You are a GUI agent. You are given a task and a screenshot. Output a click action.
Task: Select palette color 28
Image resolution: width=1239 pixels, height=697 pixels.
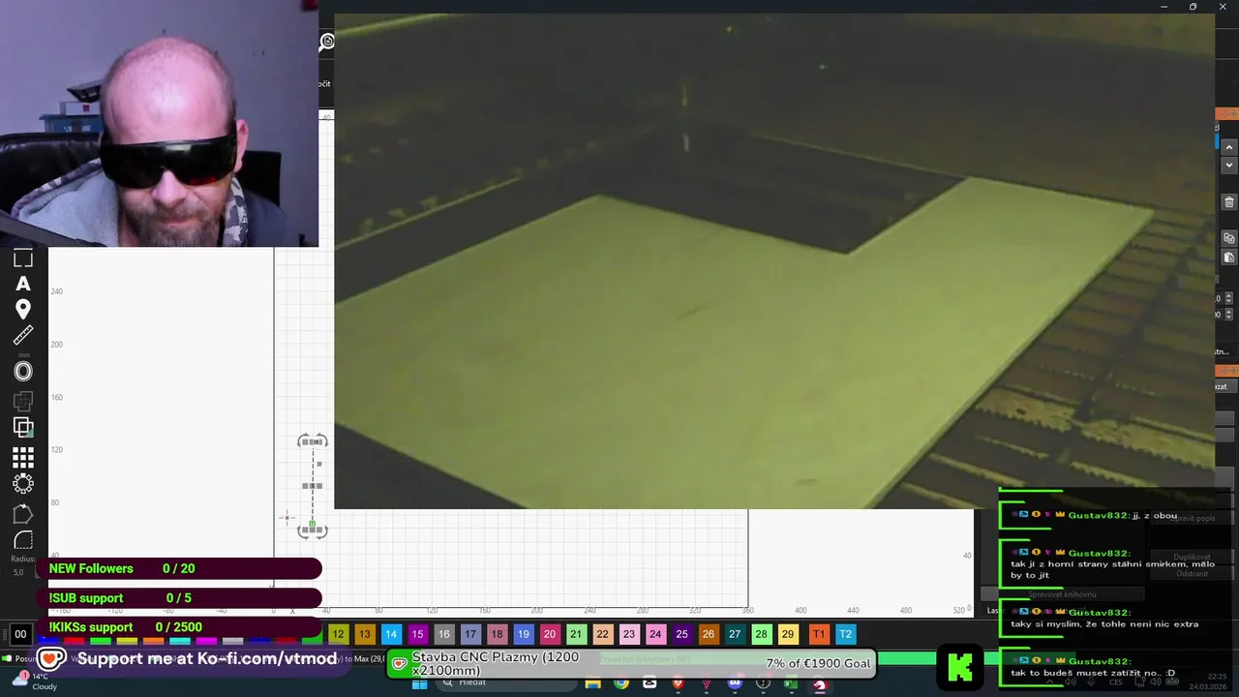click(761, 634)
